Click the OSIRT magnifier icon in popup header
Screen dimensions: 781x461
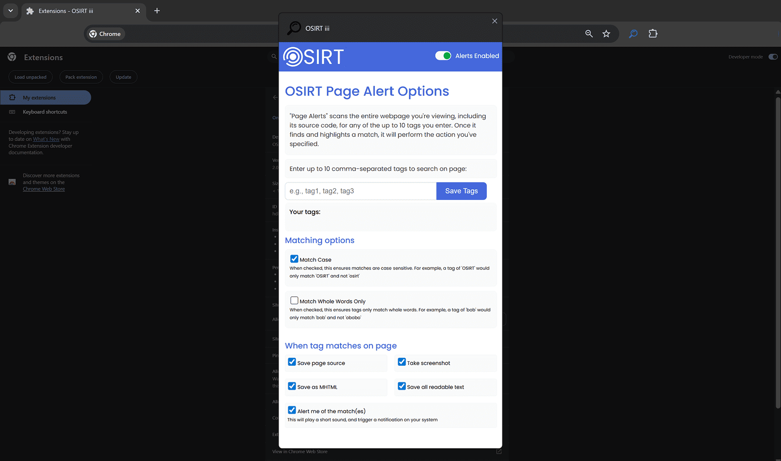point(294,28)
